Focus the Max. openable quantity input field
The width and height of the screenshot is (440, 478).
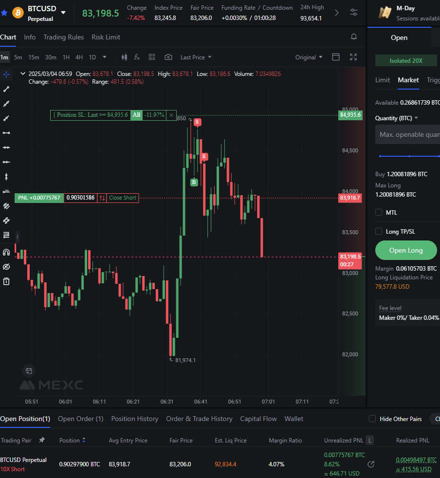point(407,134)
